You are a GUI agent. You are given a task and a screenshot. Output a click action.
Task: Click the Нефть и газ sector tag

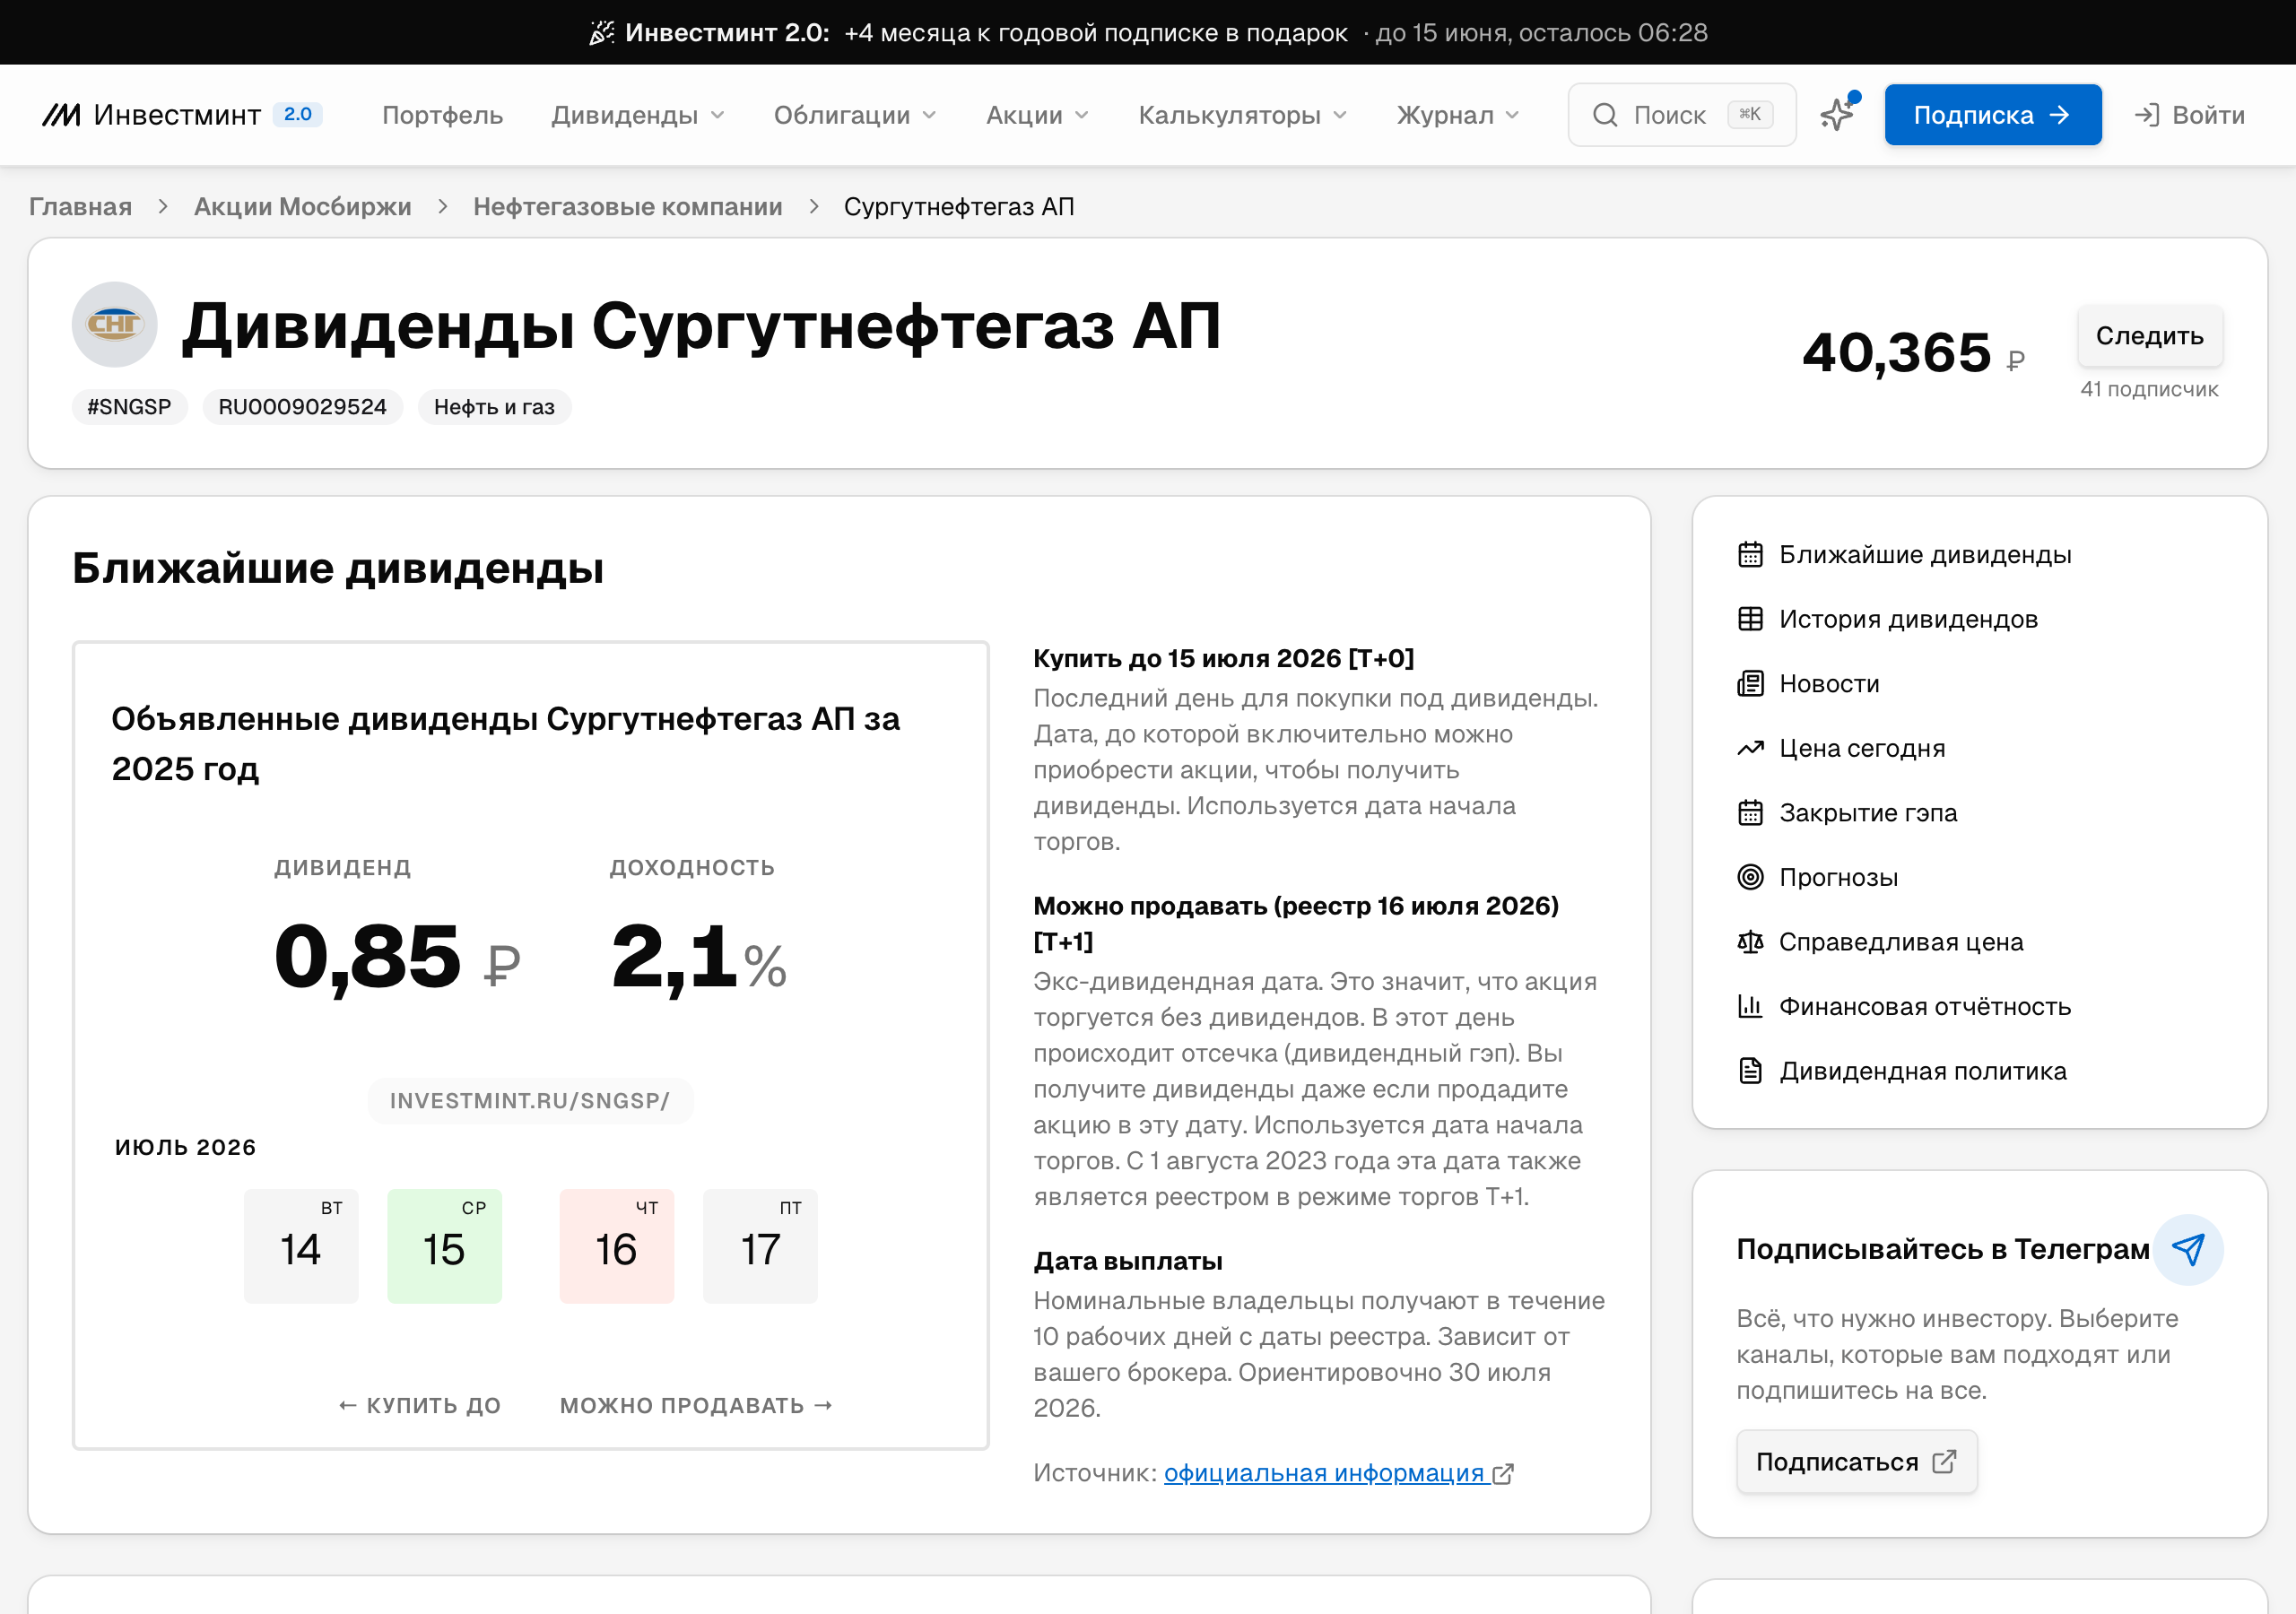click(x=494, y=407)
